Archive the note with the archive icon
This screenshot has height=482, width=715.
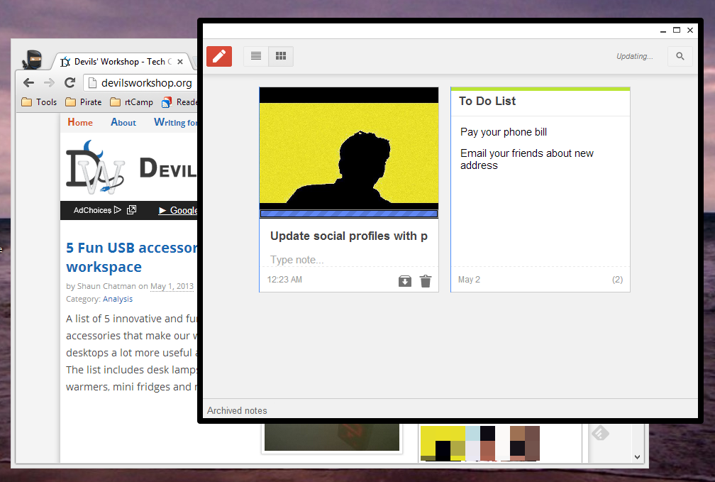pyautogui.click(x=405, y=280)
